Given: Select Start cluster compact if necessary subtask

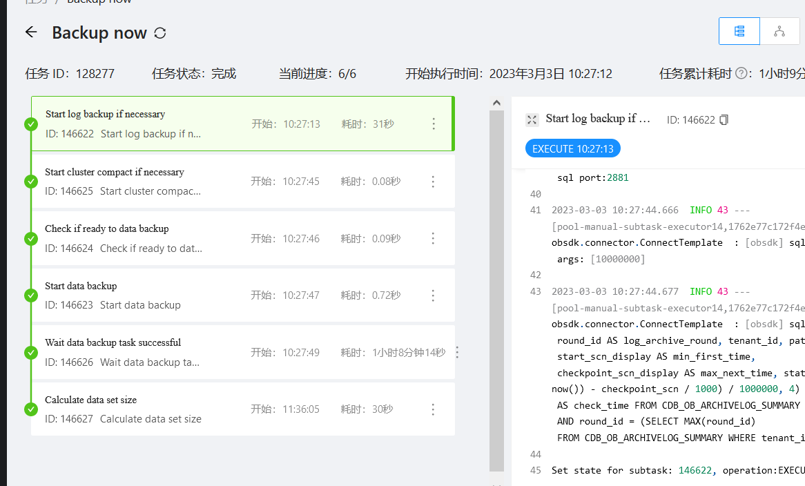Looking at the screenshot, I should pos(243,181).
